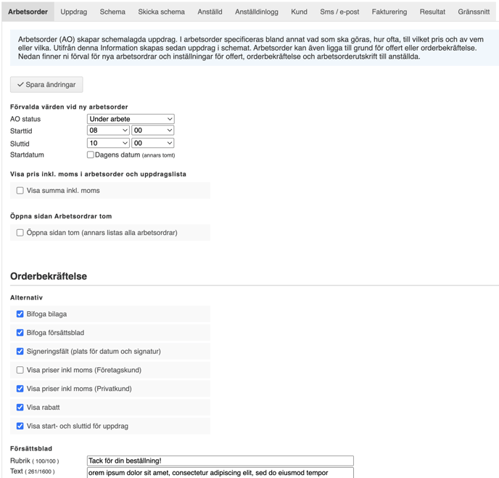Uncheck Visa start- och sluttid för uppdrag

tap(20, 426)
